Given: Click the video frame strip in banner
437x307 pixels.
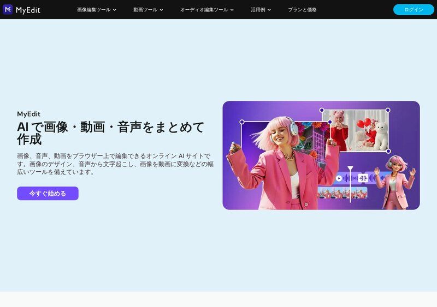Looking at the screenshot, I should (x=342, y=192).
